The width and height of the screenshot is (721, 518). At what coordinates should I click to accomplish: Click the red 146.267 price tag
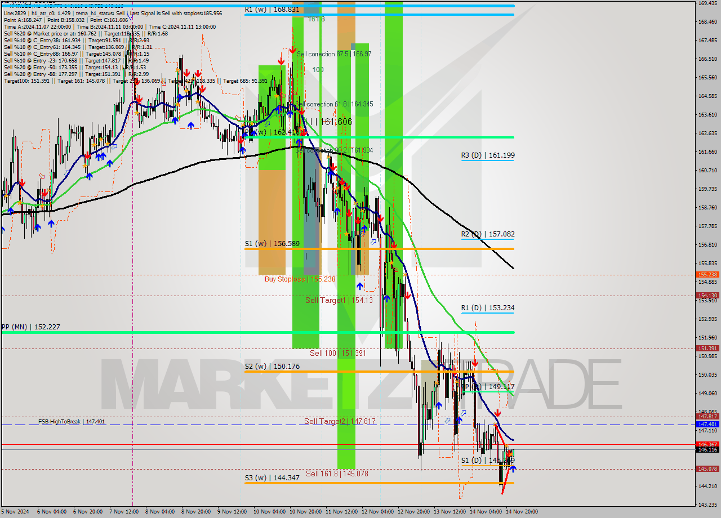pyautogui.click(x=707, y=444)
